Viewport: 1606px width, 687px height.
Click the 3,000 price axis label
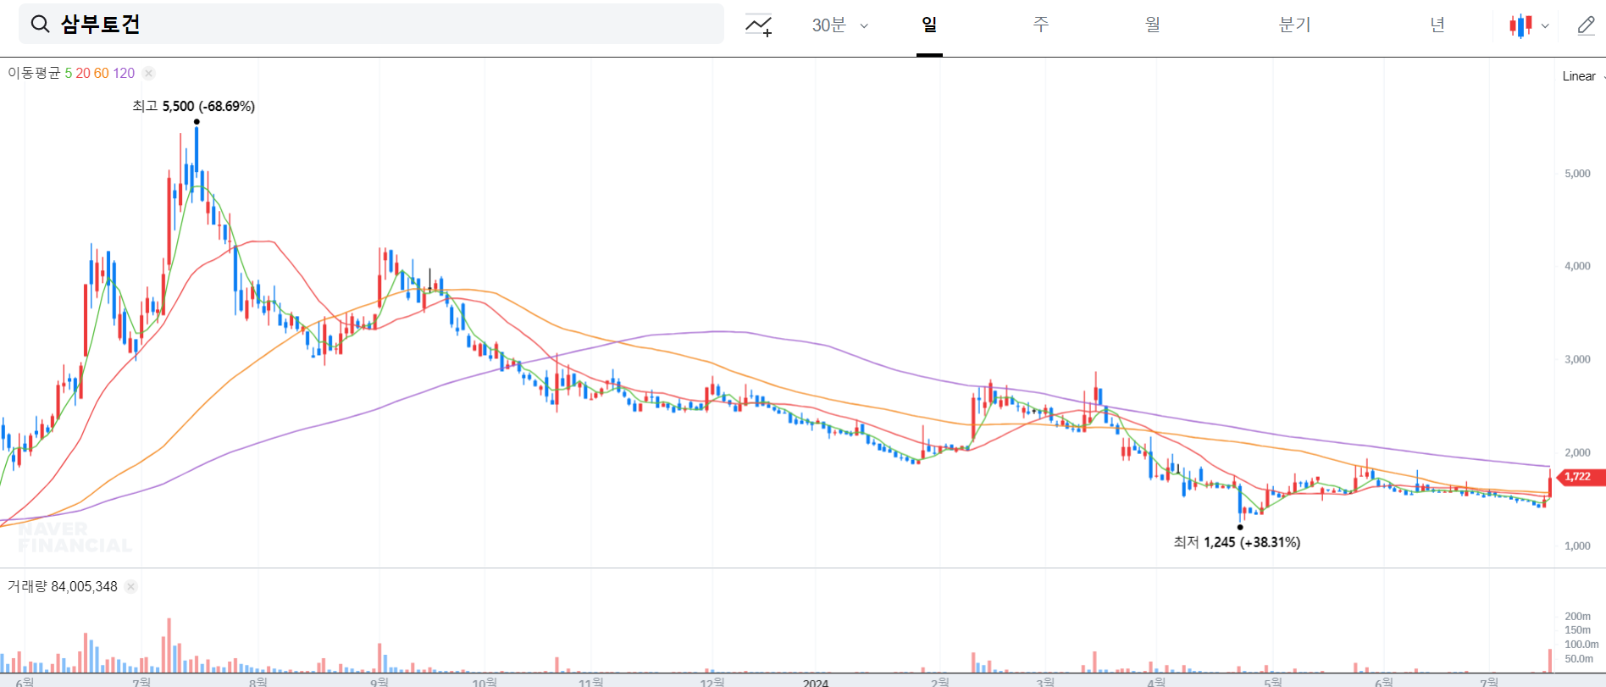1577,359
